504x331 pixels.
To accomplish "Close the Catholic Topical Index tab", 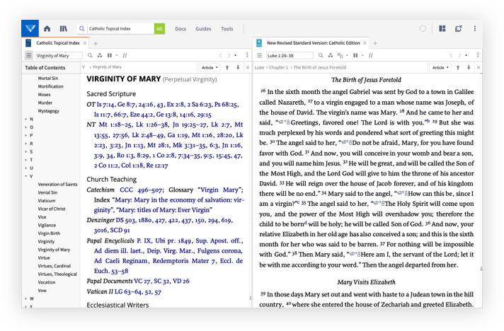I will (x=85, y=43).
